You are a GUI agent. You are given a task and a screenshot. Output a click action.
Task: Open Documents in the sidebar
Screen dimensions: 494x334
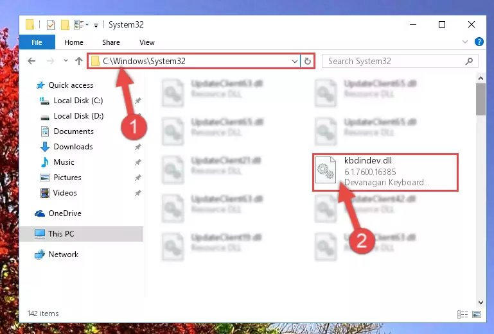(x=73, y=131)
